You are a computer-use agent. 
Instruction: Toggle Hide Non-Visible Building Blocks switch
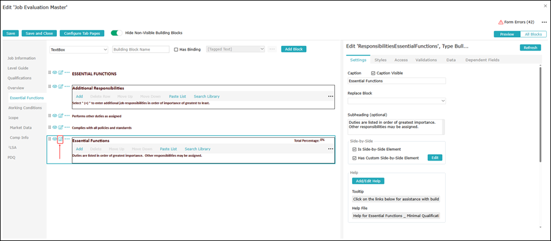tap(116, 33)
